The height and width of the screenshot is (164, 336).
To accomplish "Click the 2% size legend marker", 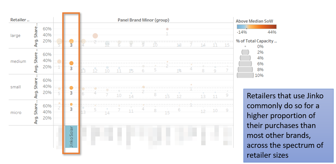I will (x=245, y=52).
